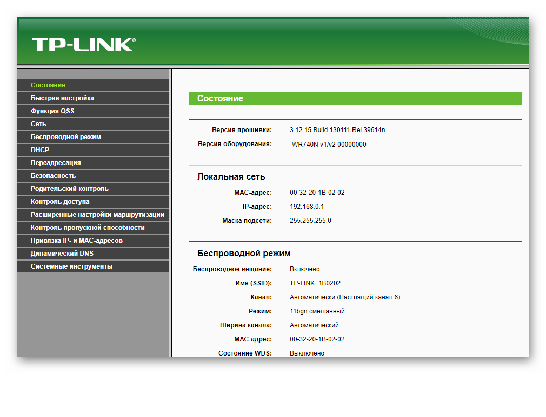Open the Динамический DNS page
This screenshot has height=417, width=546.
pyautogui.click(x=62, y=254)
